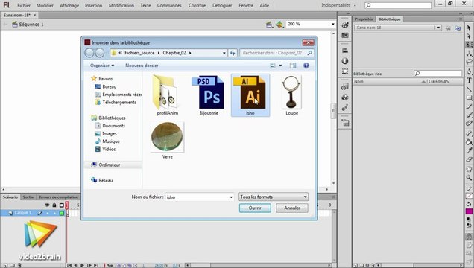The height and width of the screenshot is (268, 474).
Task: Toggle the preview pane icon in dialog
Action: (x=293, y=66)
